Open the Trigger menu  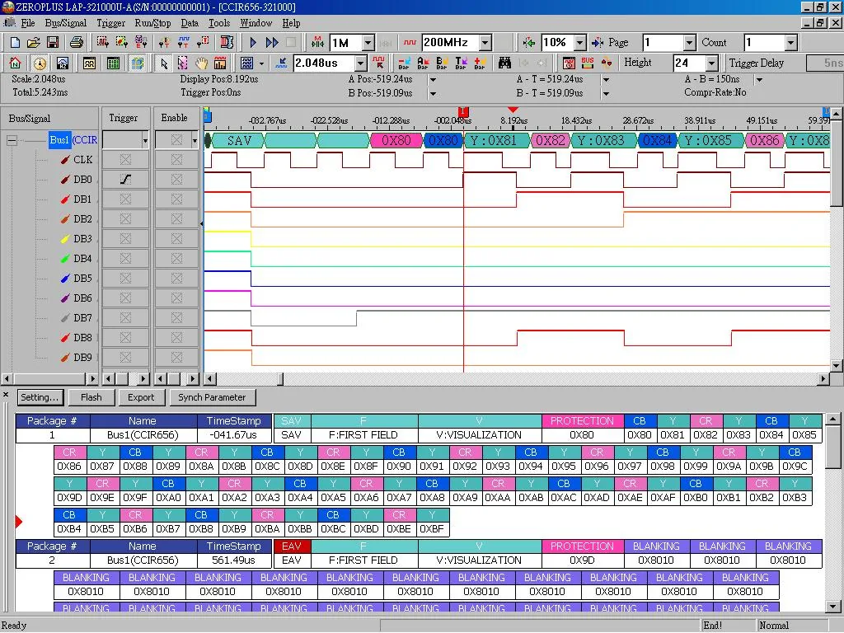tap(111, 23)
